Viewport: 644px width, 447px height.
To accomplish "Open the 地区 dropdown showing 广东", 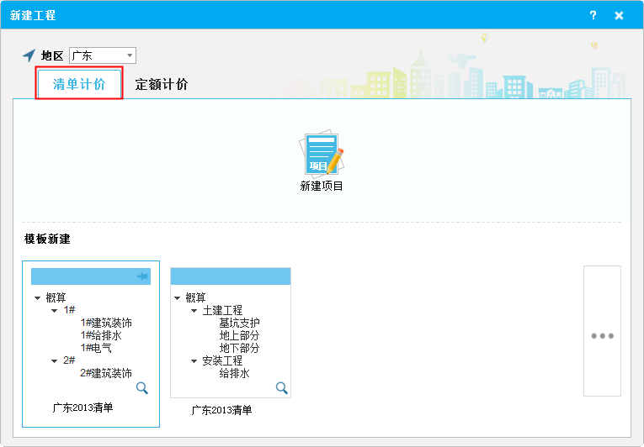I will click(102, 55).
